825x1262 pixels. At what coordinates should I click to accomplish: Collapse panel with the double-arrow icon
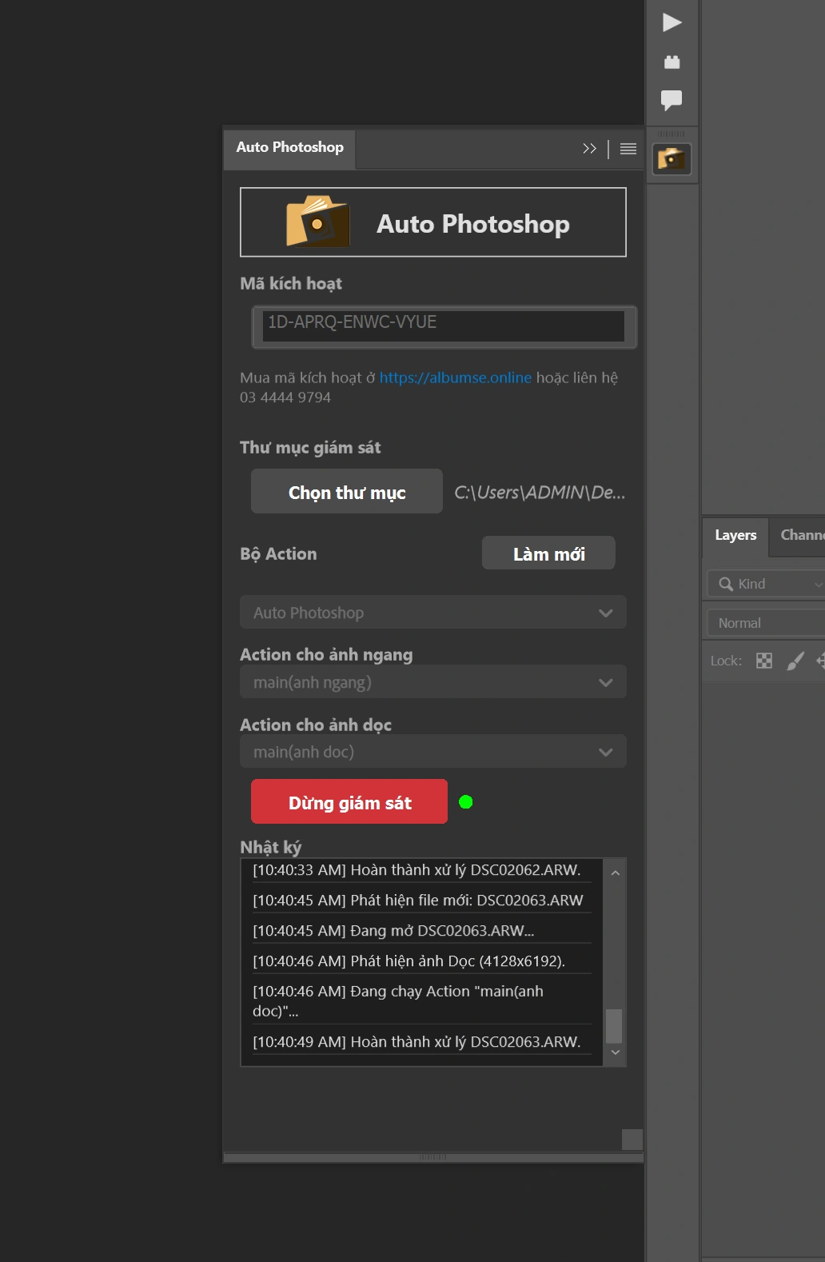(x=589, y=149)
